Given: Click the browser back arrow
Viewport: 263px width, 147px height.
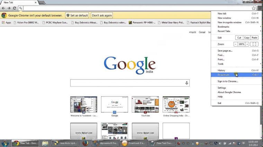Looking at the screenshot, I should tap(3, 8).
